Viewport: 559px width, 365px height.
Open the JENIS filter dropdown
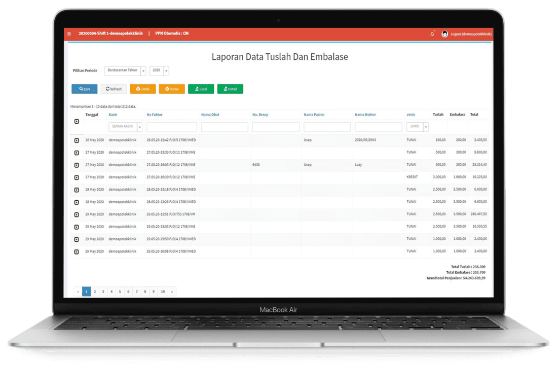tap(417, 126)
